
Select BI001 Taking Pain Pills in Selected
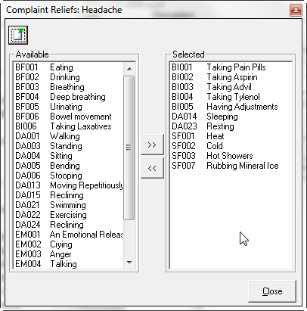coord(231,67)
